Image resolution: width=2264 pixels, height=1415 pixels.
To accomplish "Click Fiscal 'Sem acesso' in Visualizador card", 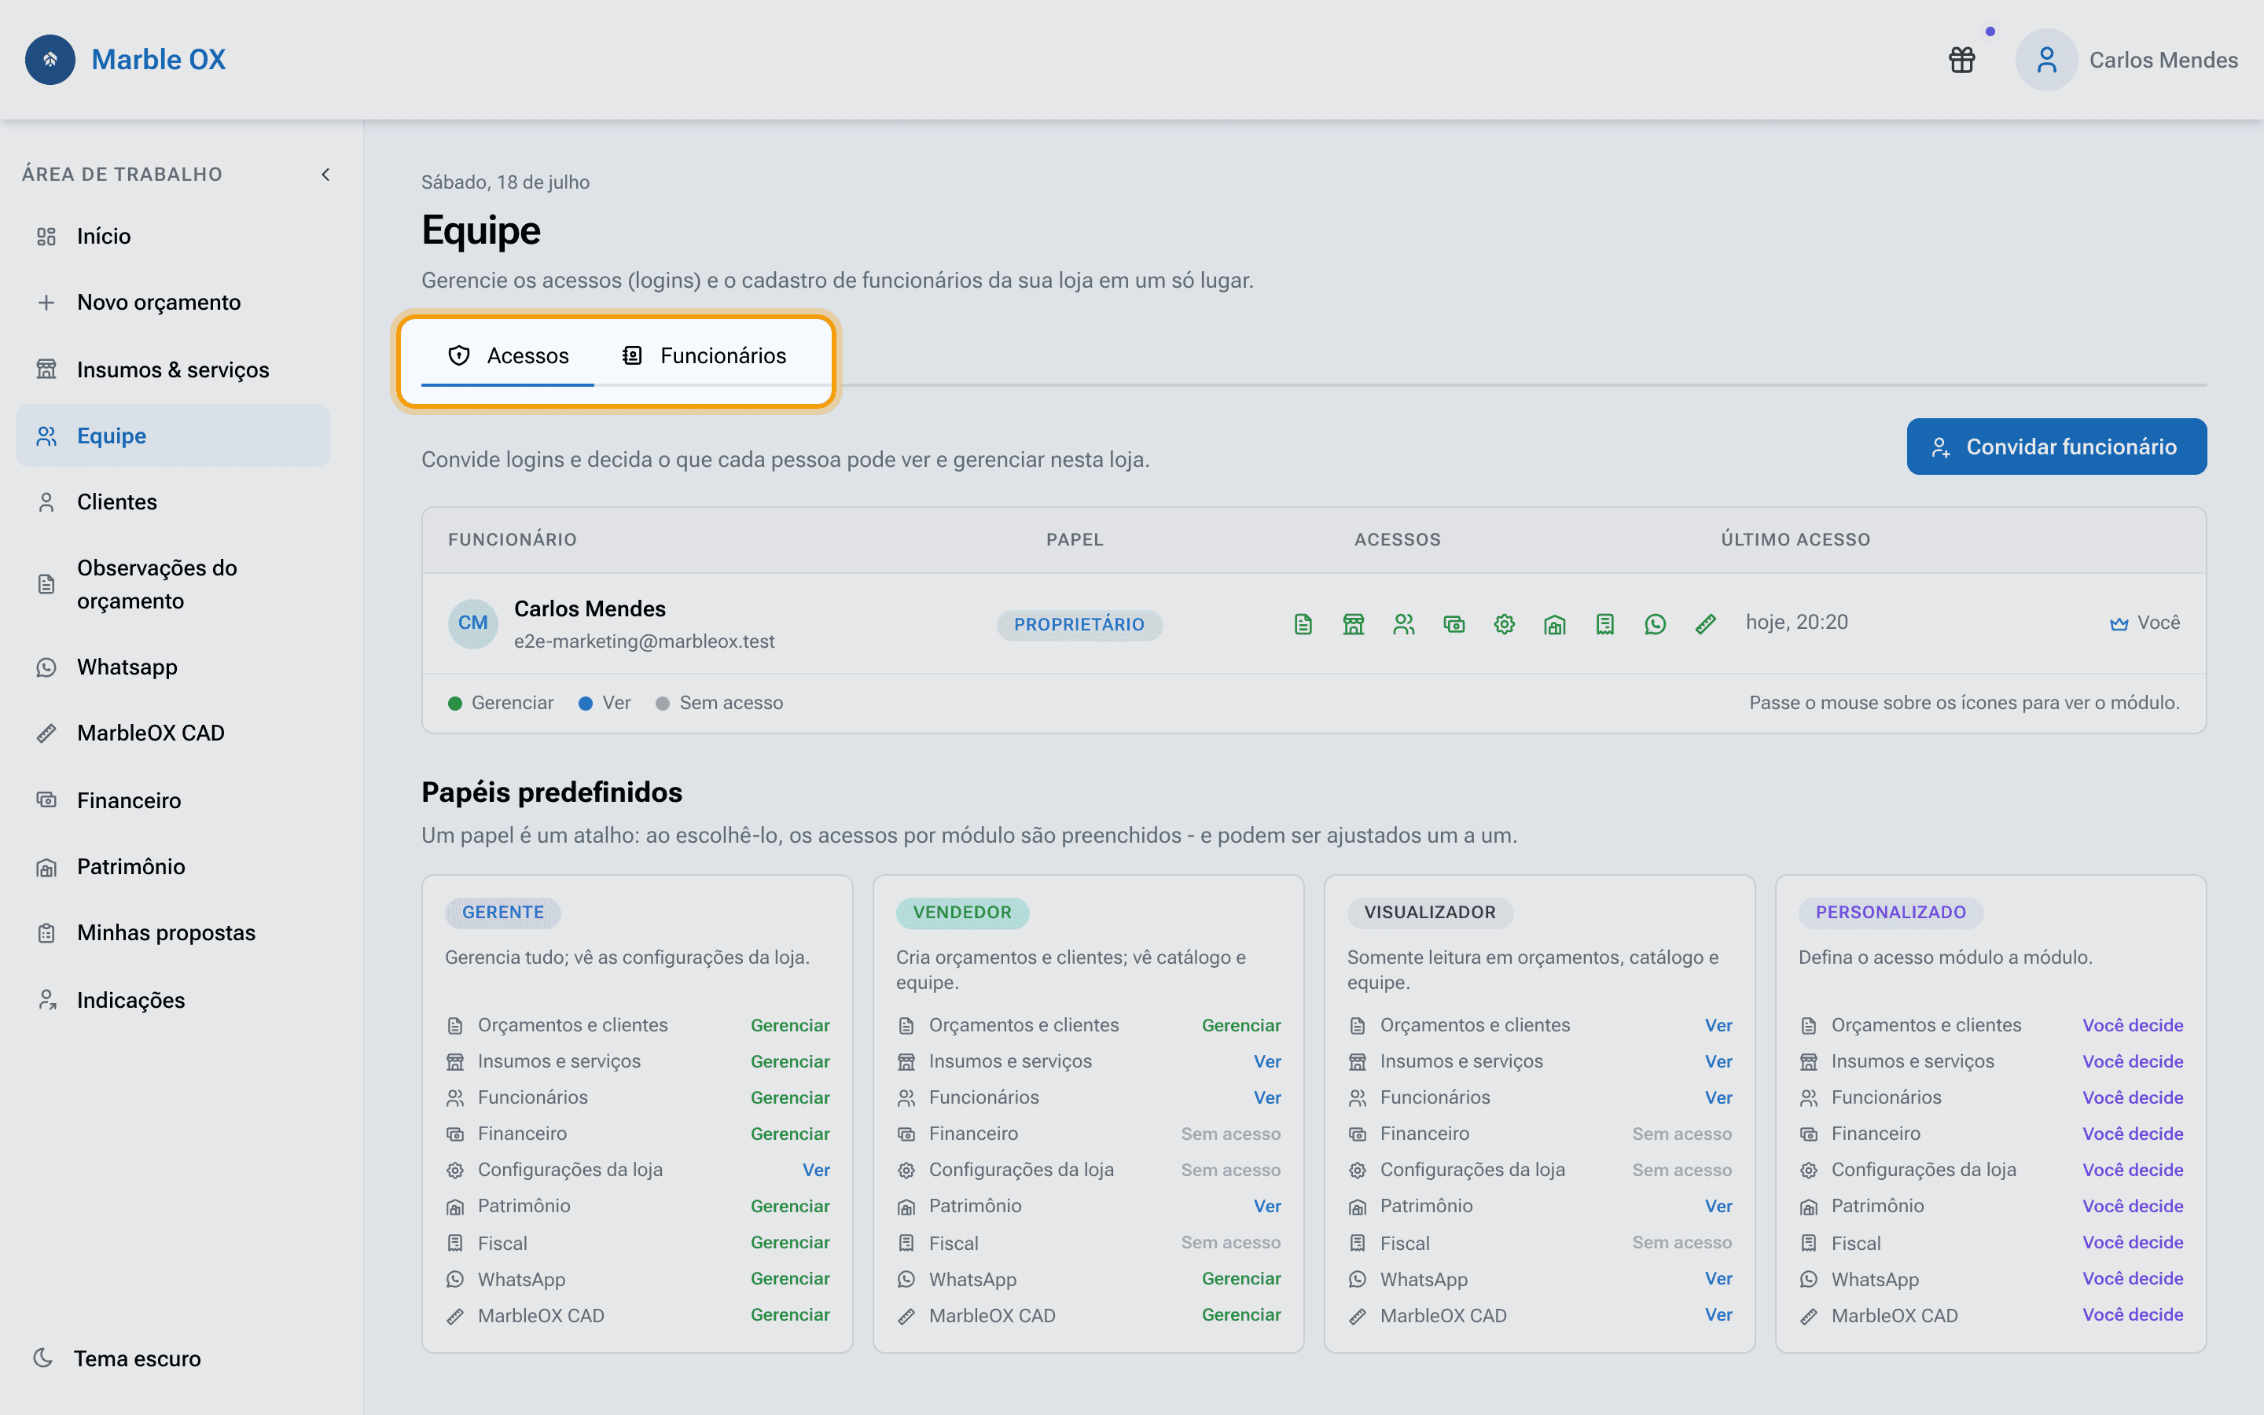I will tap(1681, 1242).
